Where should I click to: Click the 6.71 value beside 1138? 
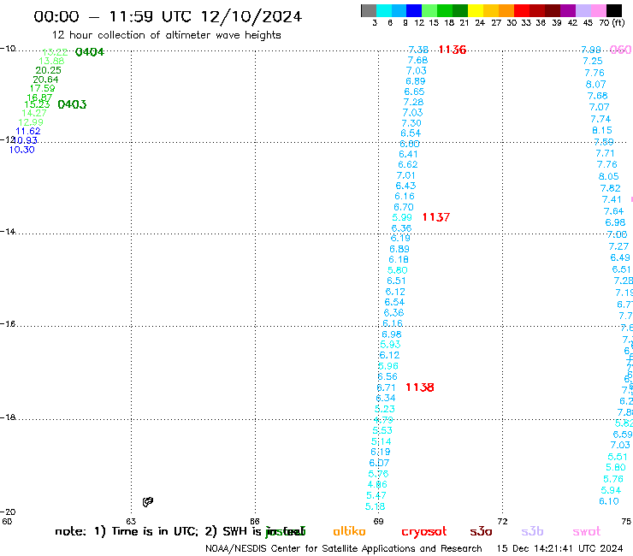387,387
